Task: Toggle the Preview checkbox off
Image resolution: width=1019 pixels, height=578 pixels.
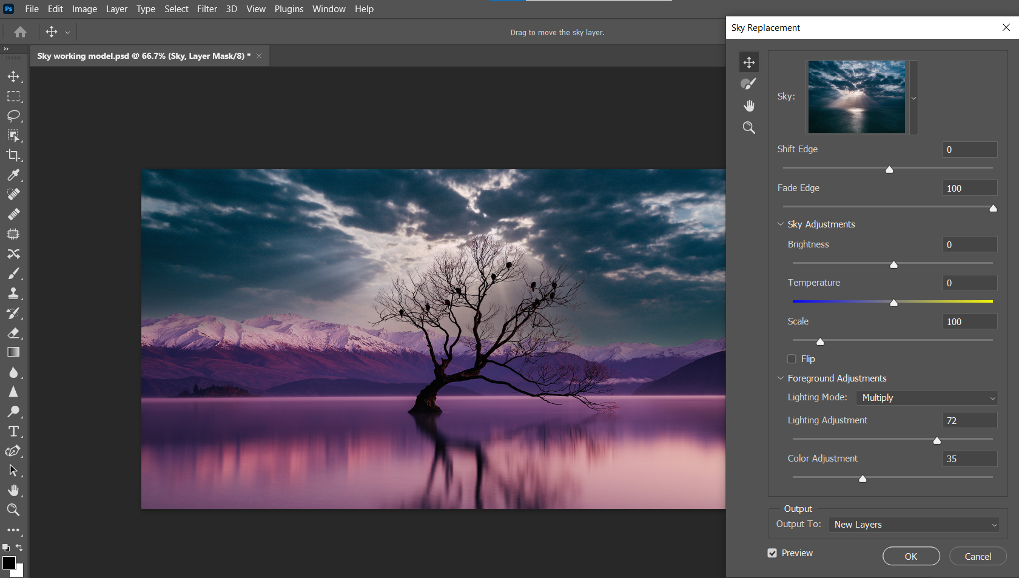Action: [x=772, y=553]
